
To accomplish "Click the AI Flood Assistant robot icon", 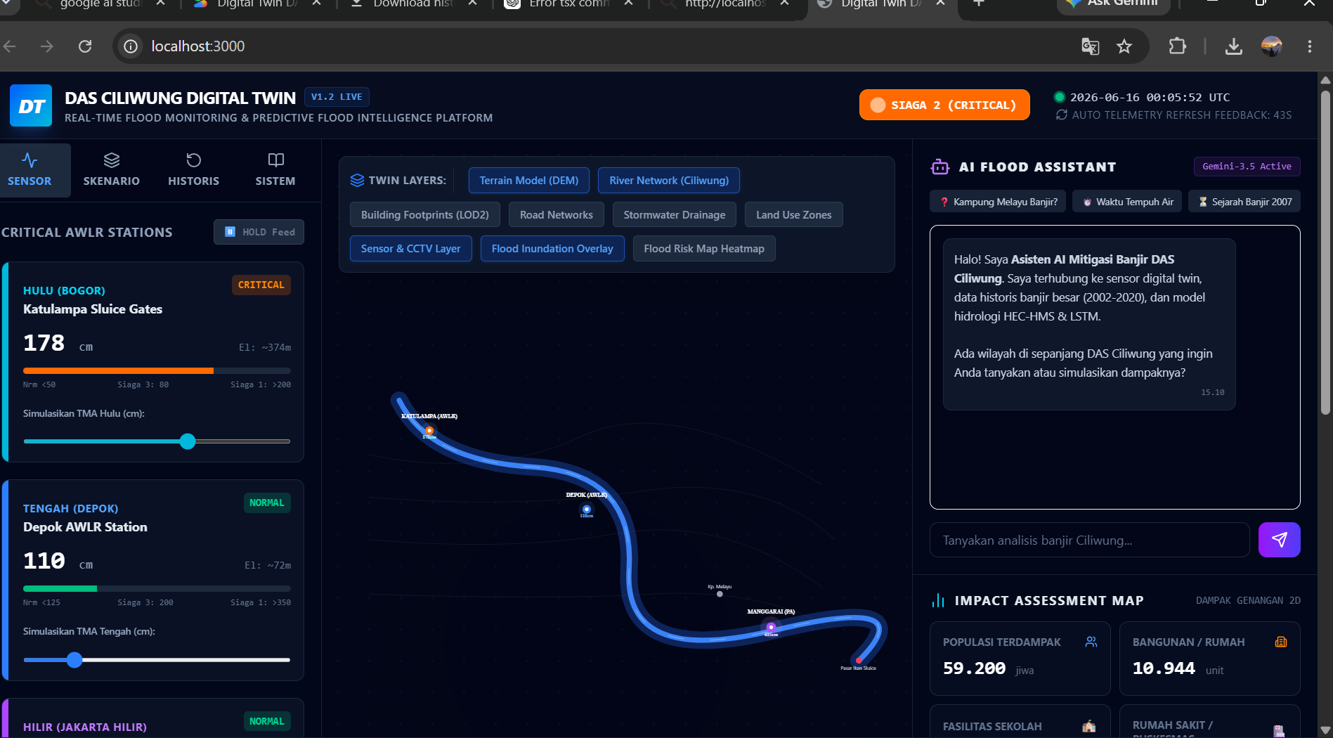I will pos(939,167).
